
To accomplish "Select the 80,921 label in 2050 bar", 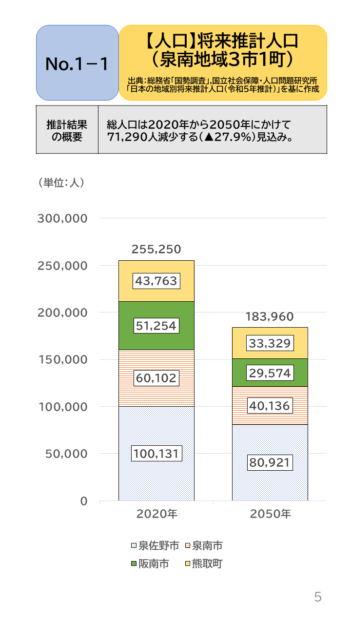I will pos(270,462).
